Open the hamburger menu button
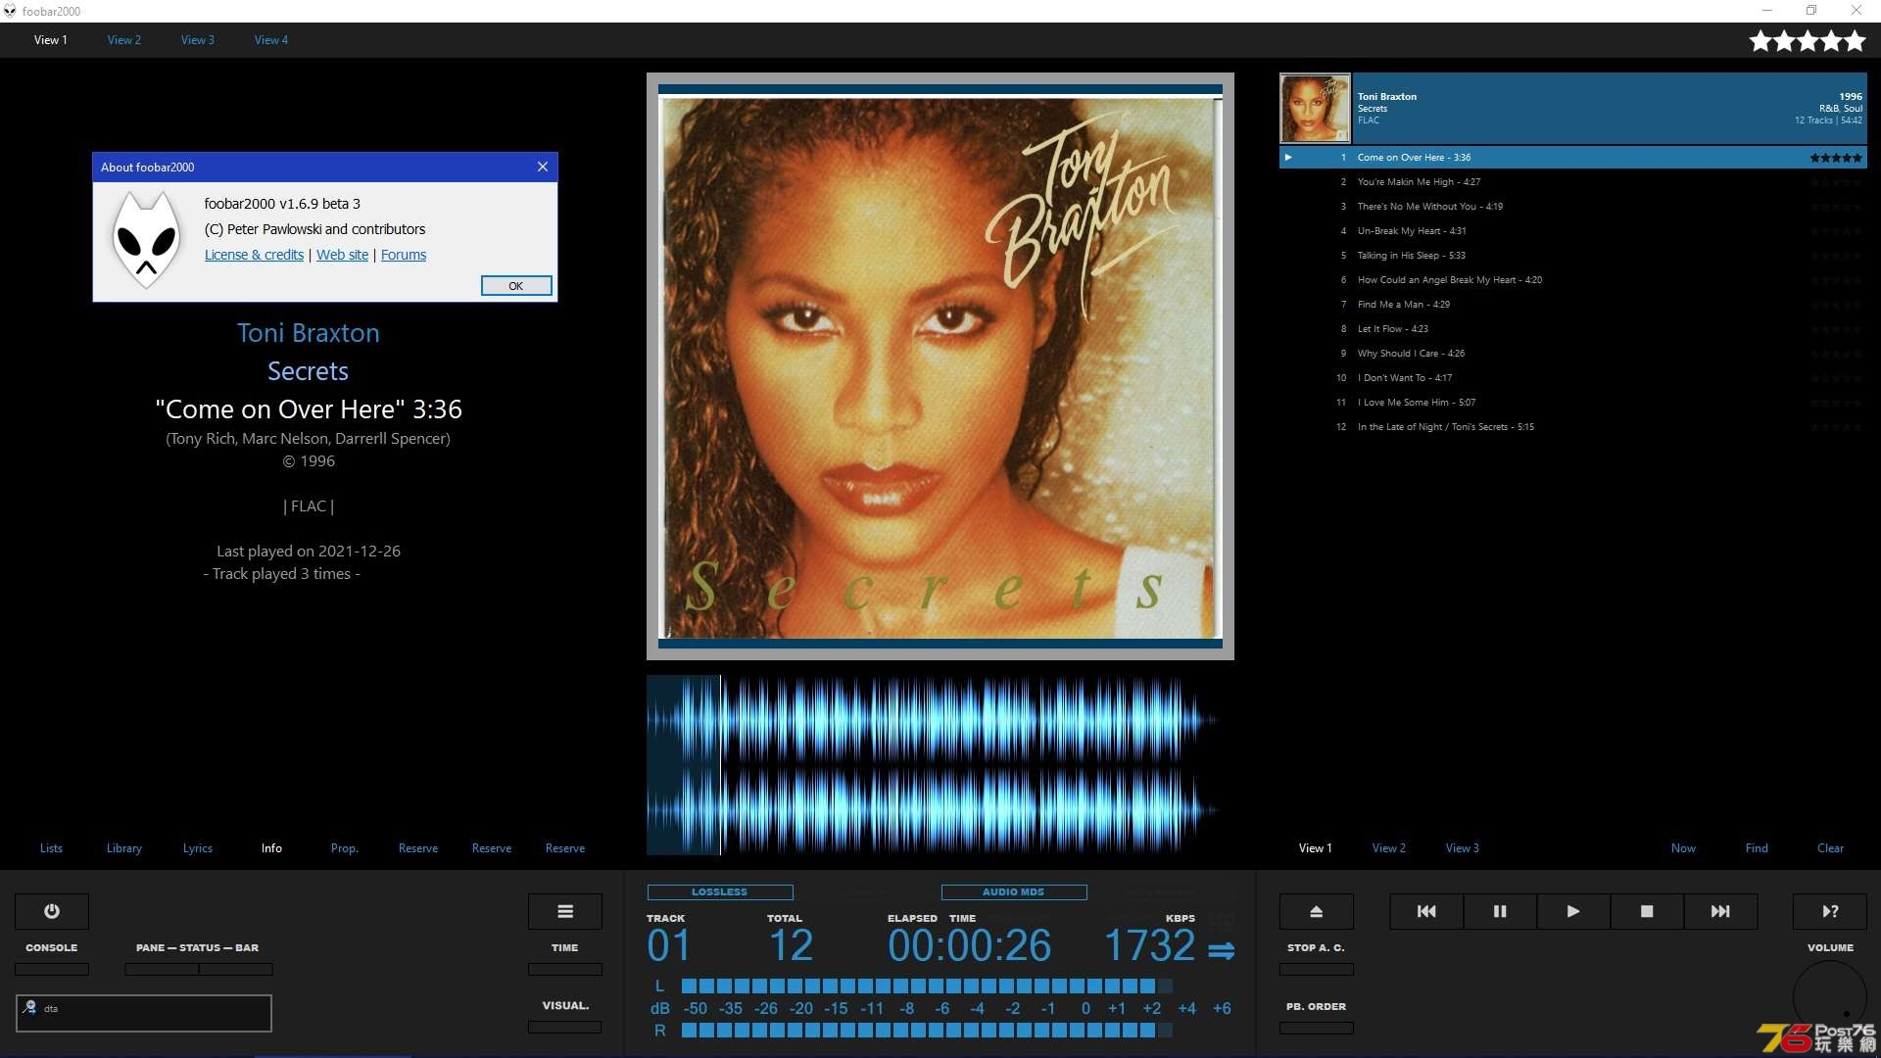This screenshot has height=1058, width=1881. coord(565,911)
